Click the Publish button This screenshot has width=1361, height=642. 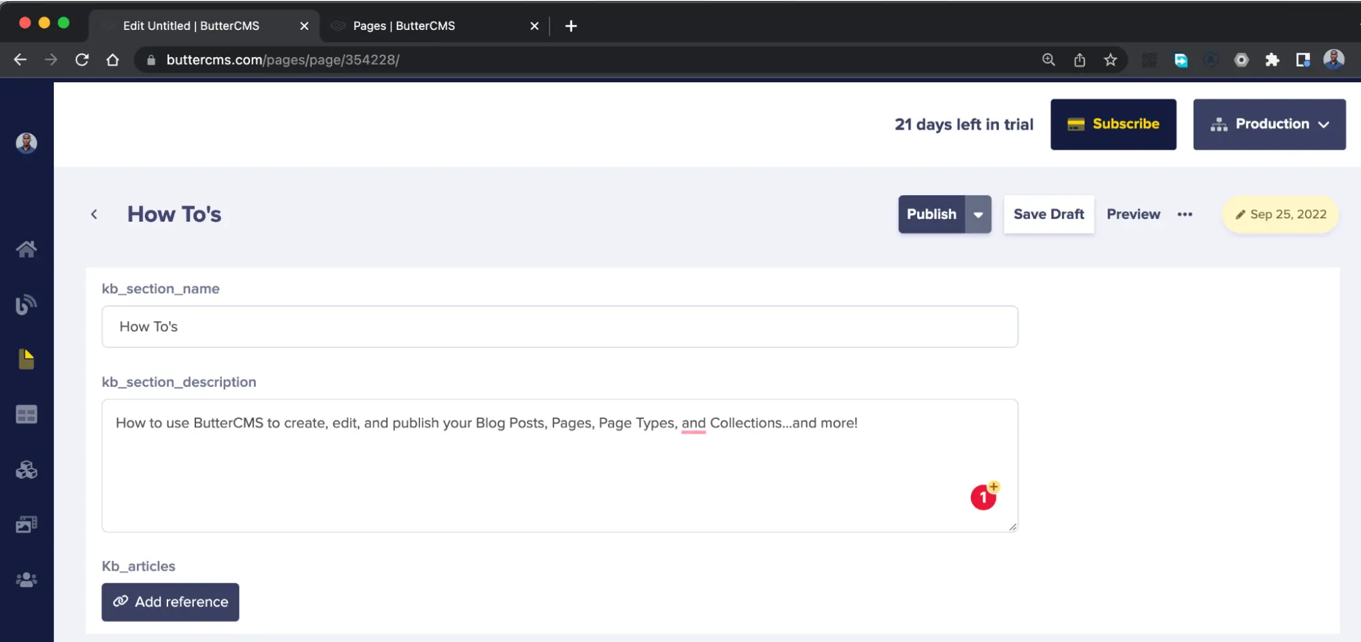931,214
